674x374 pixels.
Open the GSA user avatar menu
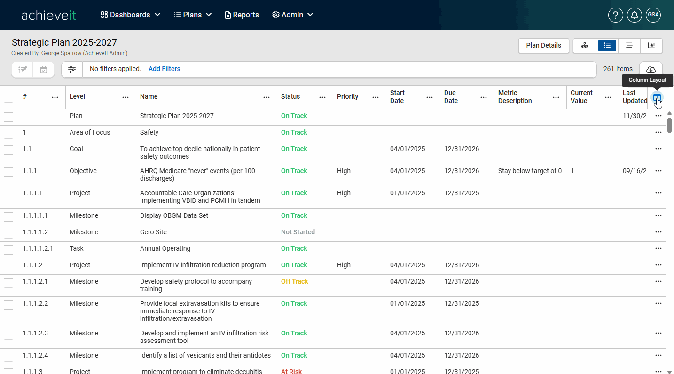point(653,15)
